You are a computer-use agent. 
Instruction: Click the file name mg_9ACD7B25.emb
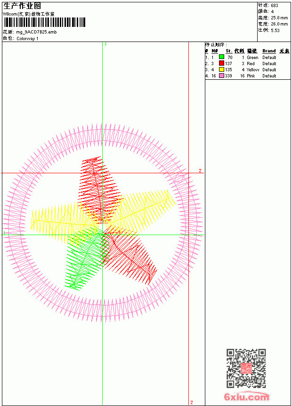36,32
